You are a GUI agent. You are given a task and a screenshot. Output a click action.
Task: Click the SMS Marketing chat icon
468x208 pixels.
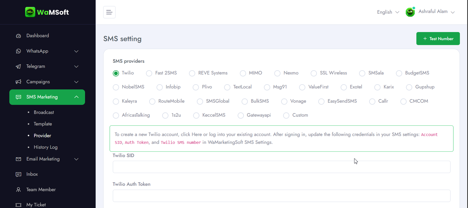point(18,97)
